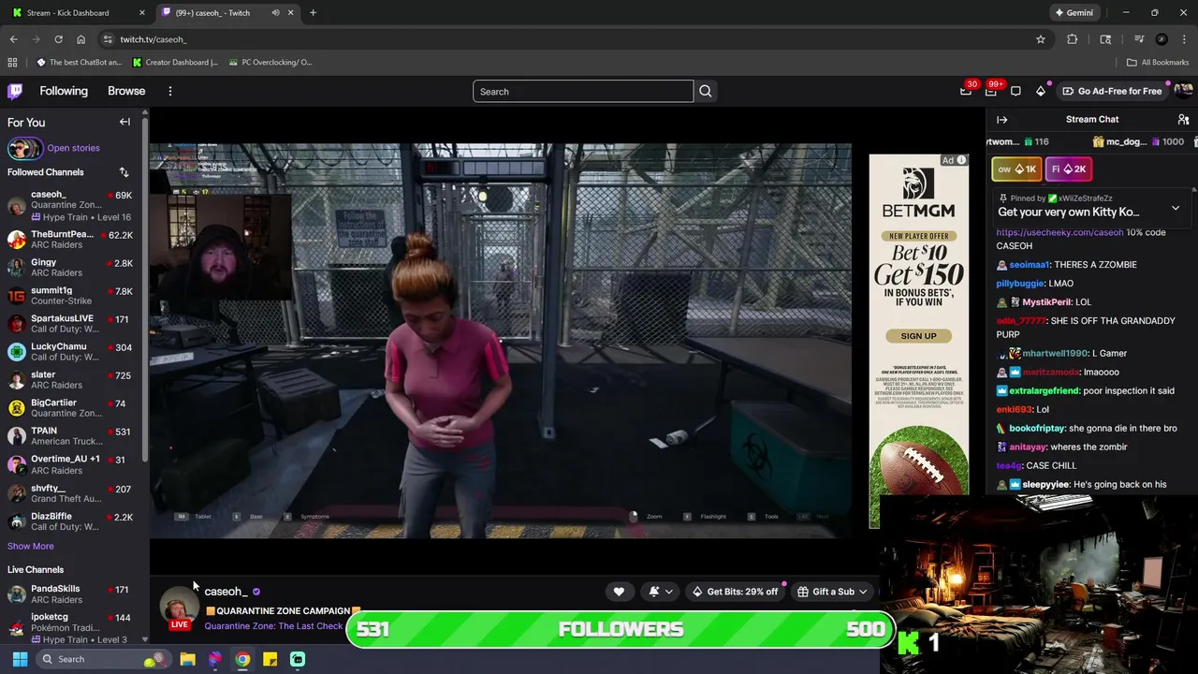The width and height of the screenshot is (1198, 674).
Task: Open ad info icon next to Ad
Action: coord(961,160)
